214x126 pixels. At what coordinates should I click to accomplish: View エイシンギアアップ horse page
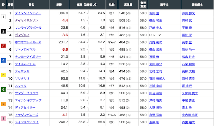coord(28,100)
